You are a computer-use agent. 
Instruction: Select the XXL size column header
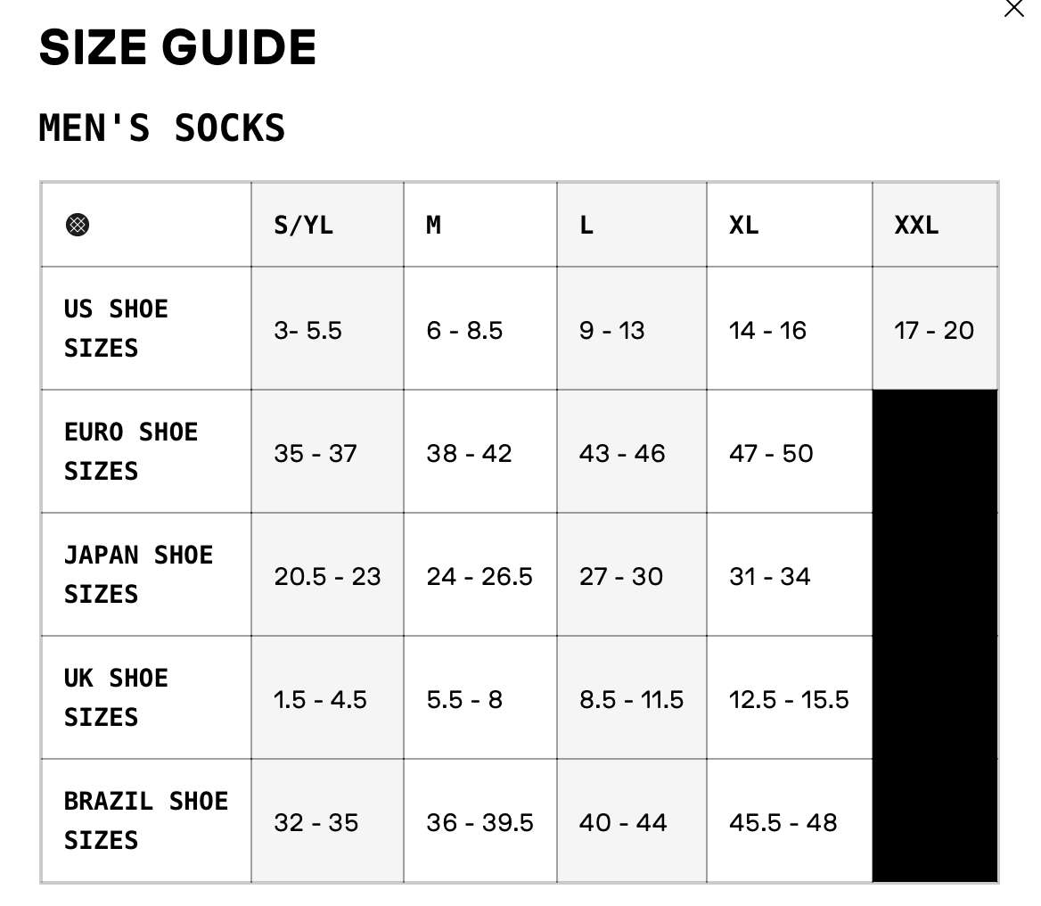tap(916, 225)
